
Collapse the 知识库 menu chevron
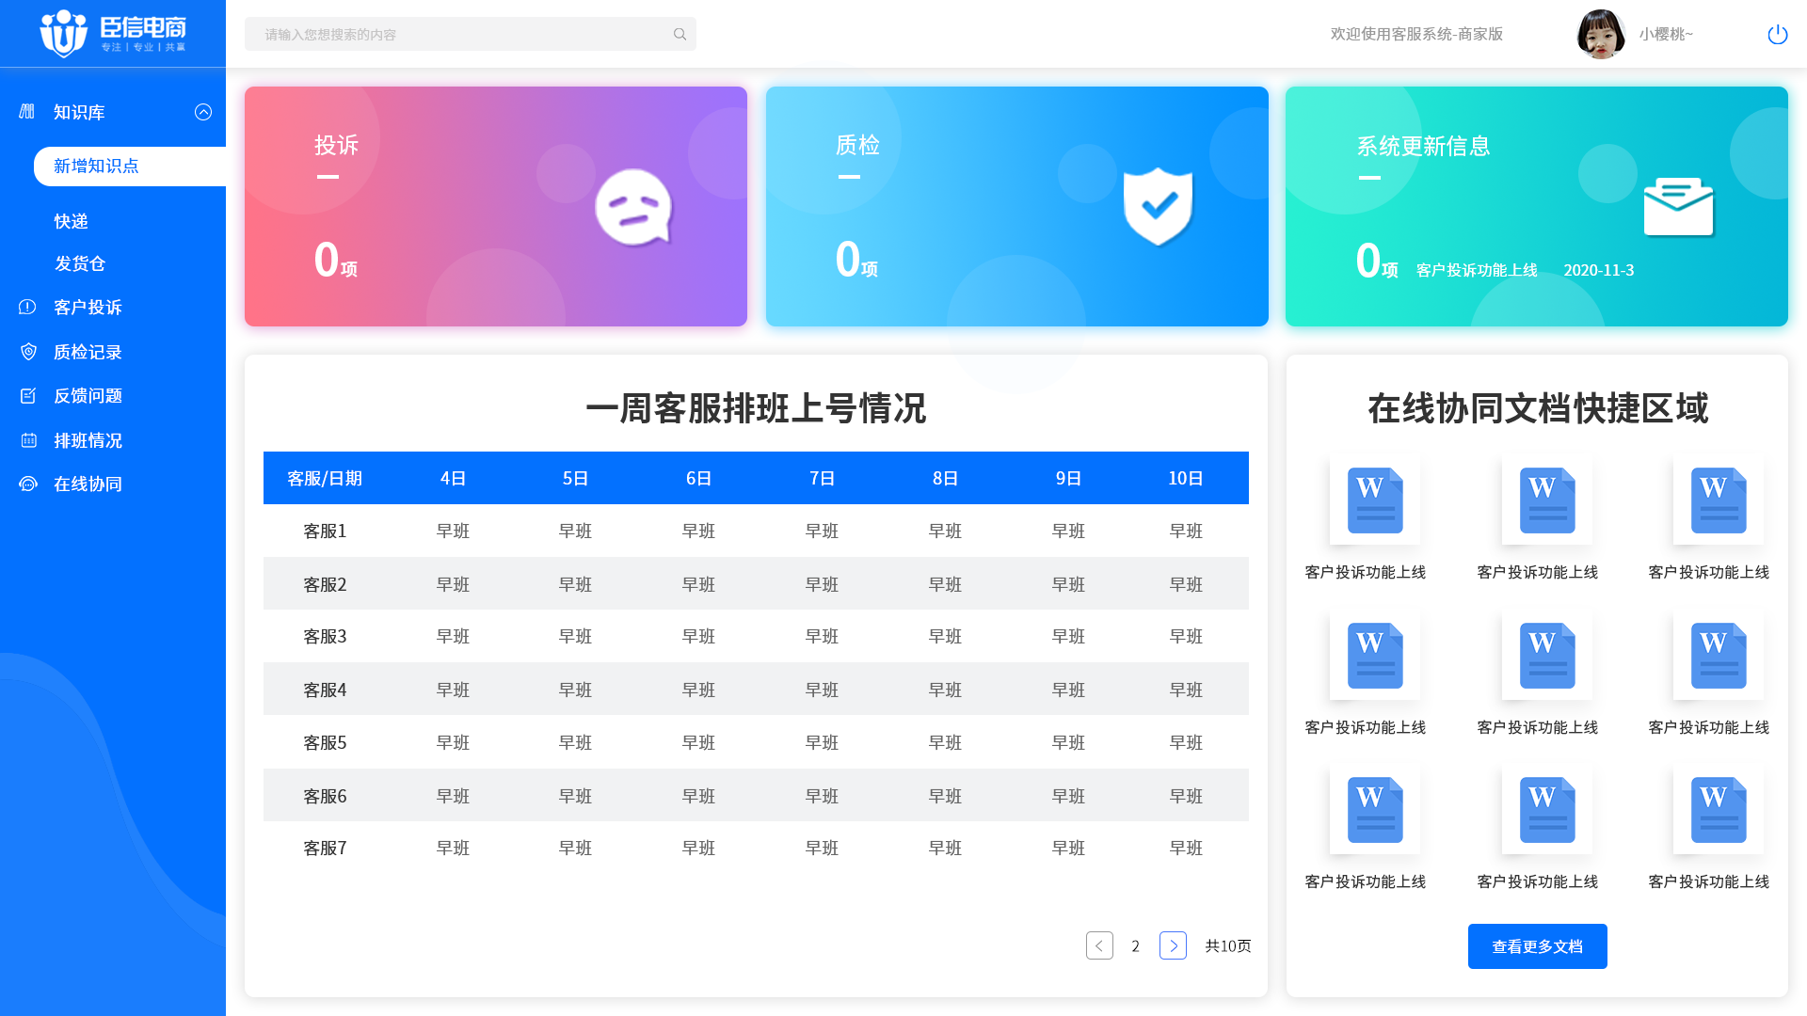[x=203, y=112]
